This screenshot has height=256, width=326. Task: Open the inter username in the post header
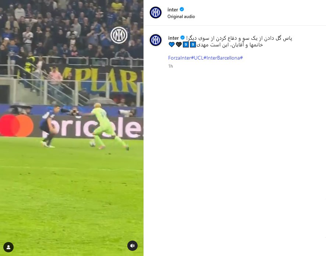coord(173,10)
